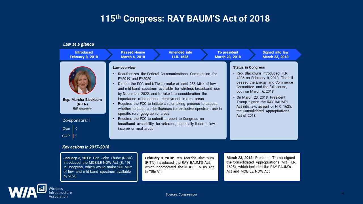Select Rep. Marsha Blackburn's portrait photo
The height and width of the screenshot is (204, 363).
82,80
